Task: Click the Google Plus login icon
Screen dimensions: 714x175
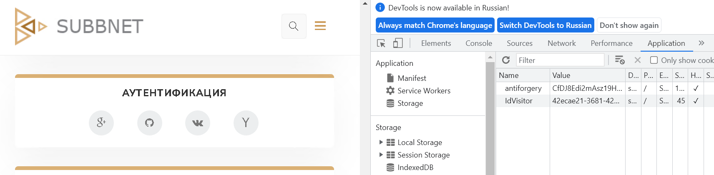Action: [x=101, y=123]
